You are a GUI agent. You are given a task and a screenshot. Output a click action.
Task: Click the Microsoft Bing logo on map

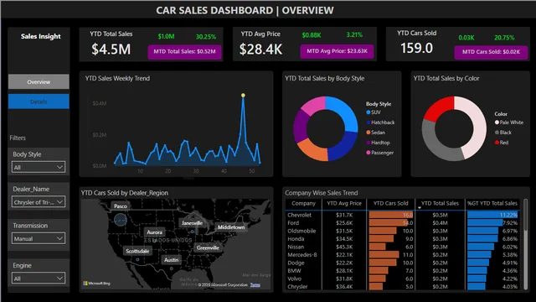pos(97,284)
